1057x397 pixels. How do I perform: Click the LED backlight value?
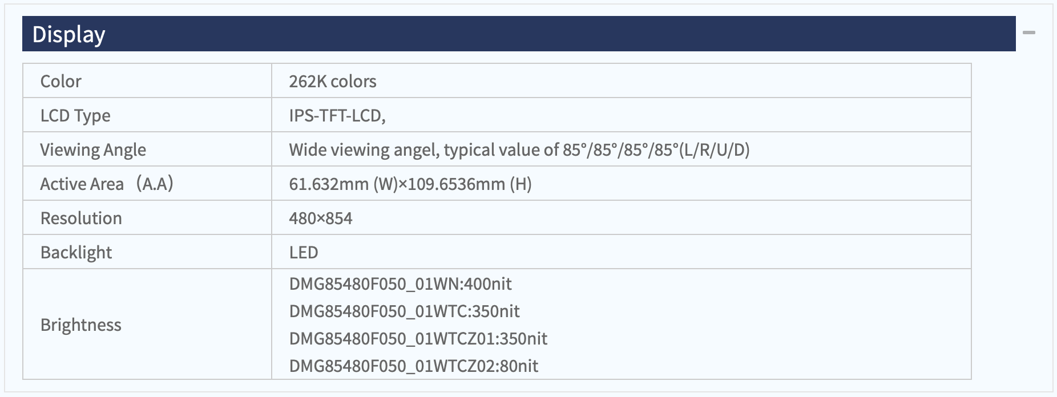[x=304, y=252]
